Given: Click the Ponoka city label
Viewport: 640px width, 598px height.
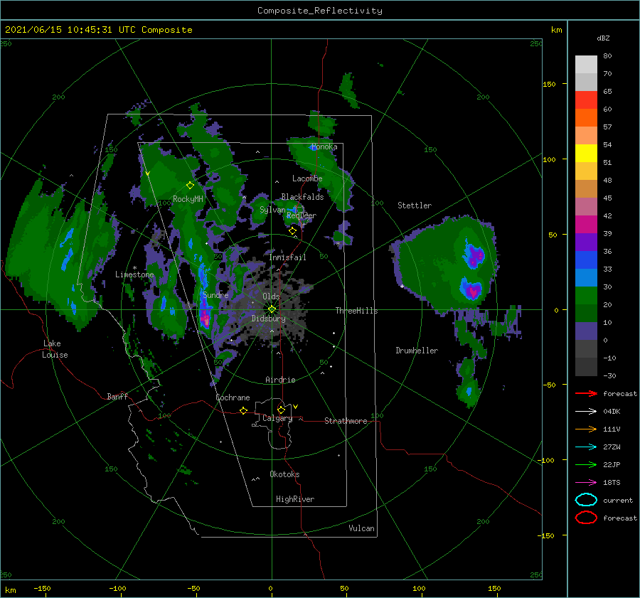Looking at the screenshot, I should [324, 146].
